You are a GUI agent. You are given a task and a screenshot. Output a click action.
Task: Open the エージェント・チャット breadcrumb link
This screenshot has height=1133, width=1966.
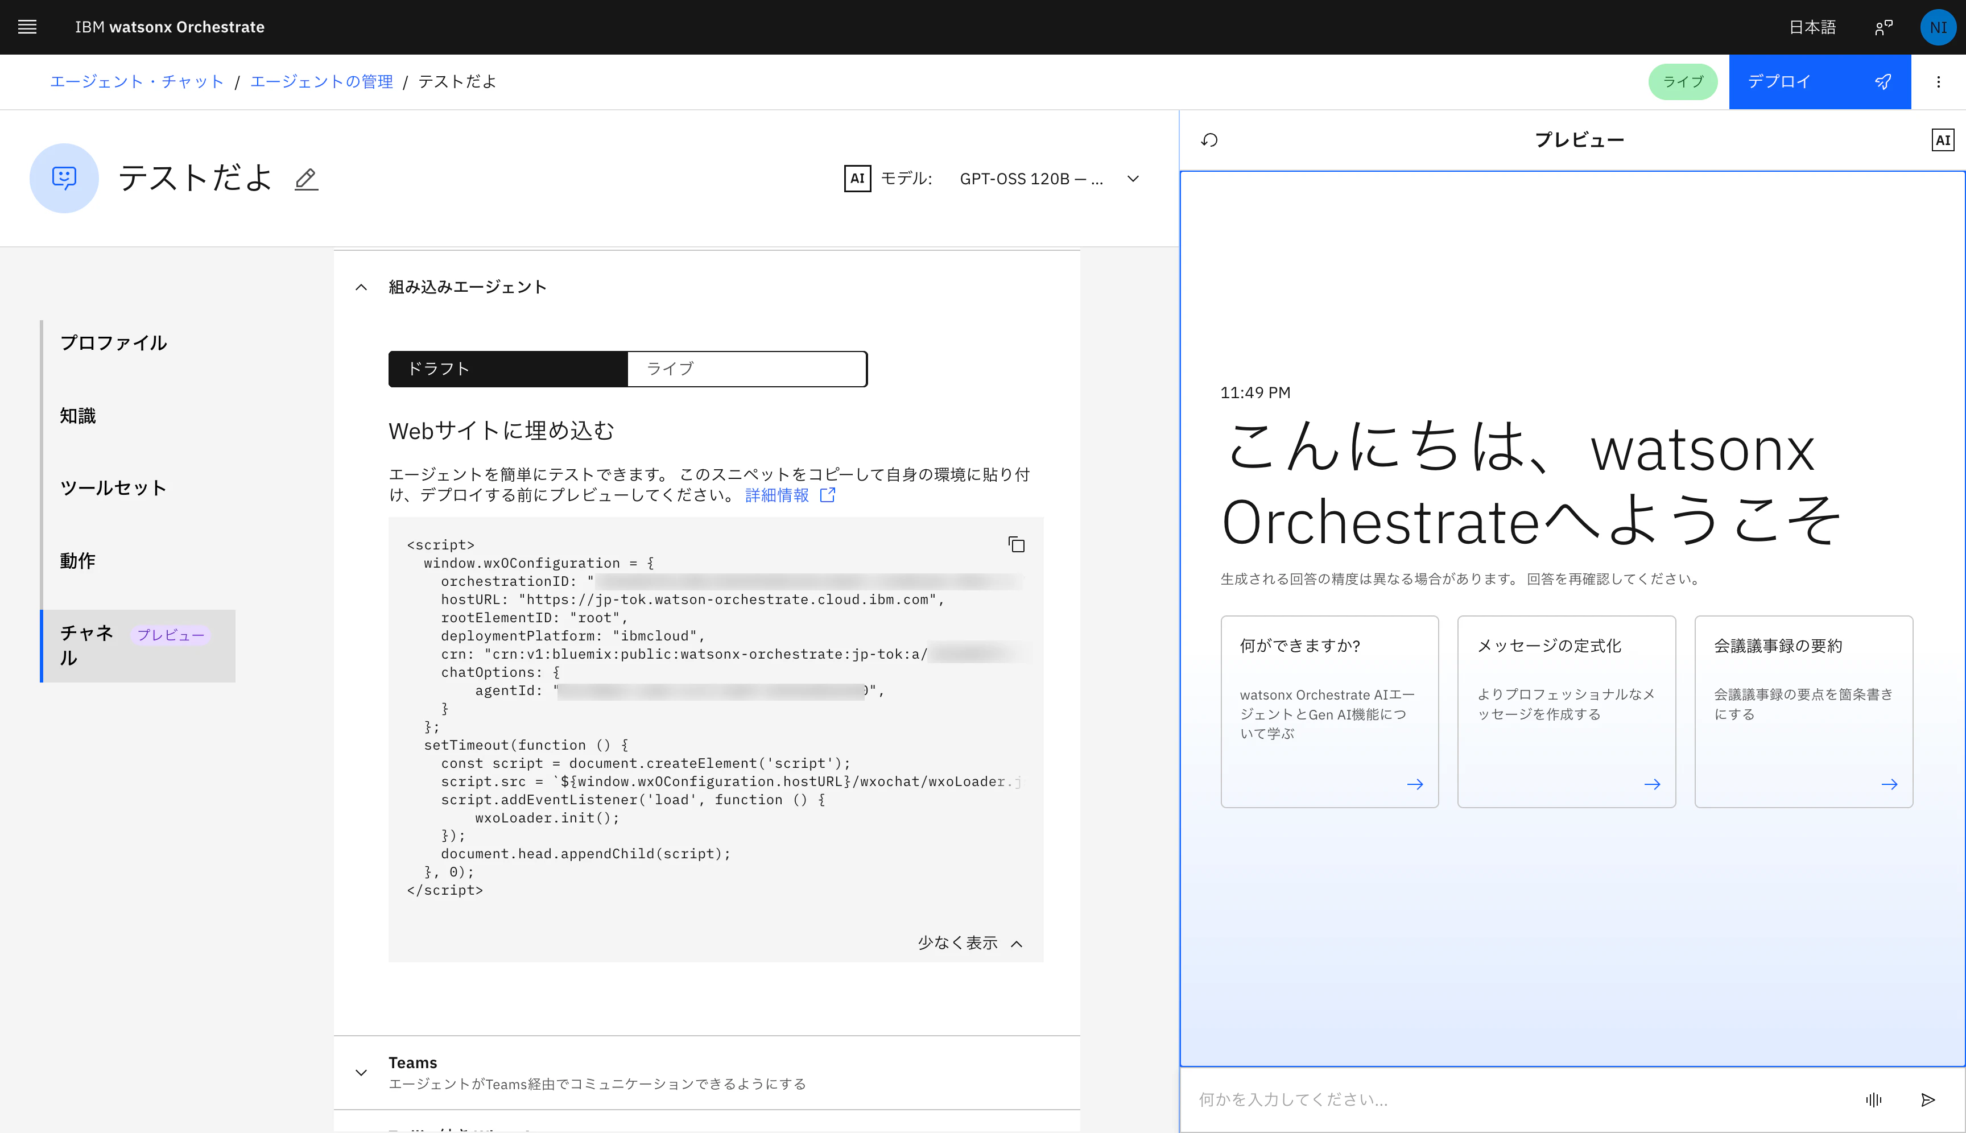pos(137,82)
